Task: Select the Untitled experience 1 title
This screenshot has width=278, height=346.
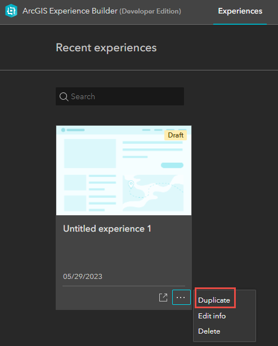Action: click(107, 229)
